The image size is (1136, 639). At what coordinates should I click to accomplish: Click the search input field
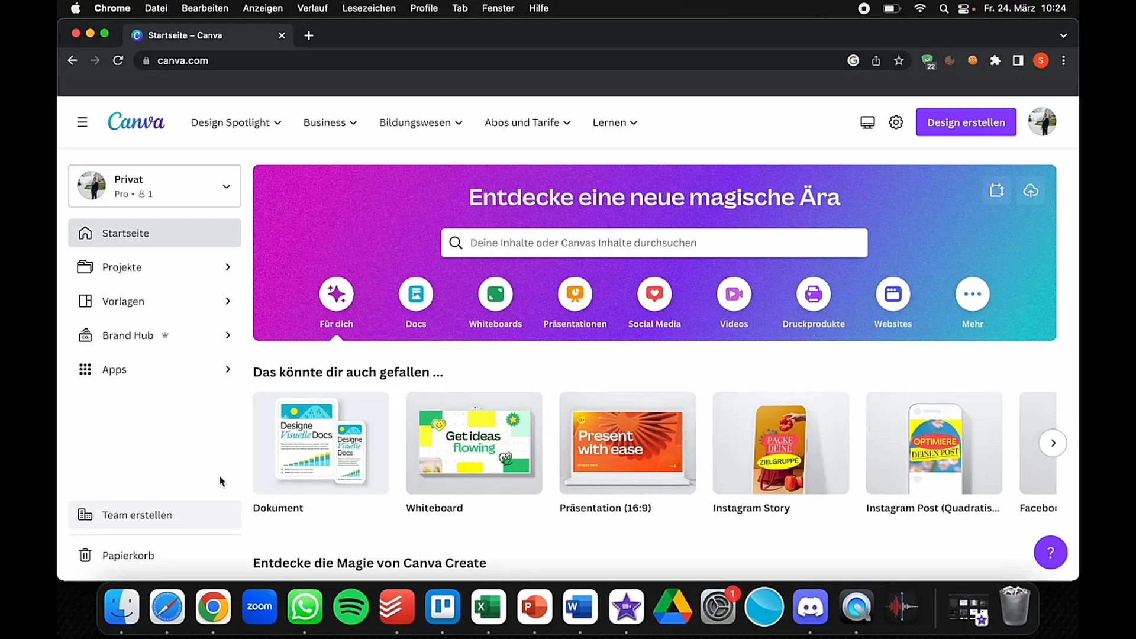[654, 243]
